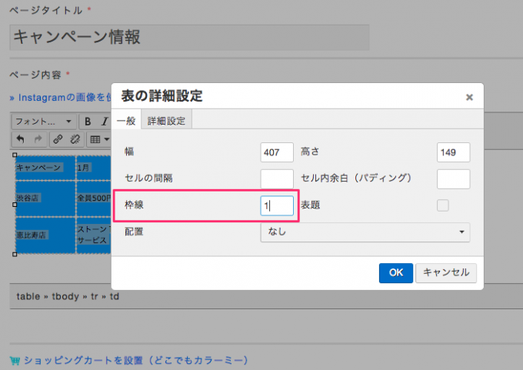Switch to the 詳細設定 tab

click(x=166, y=121)
